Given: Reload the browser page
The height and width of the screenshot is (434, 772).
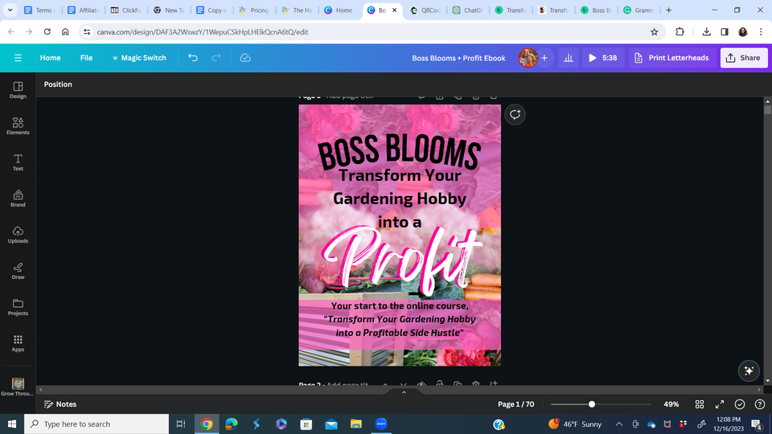Looking at the screenshot, I should (x=47, y=32).
